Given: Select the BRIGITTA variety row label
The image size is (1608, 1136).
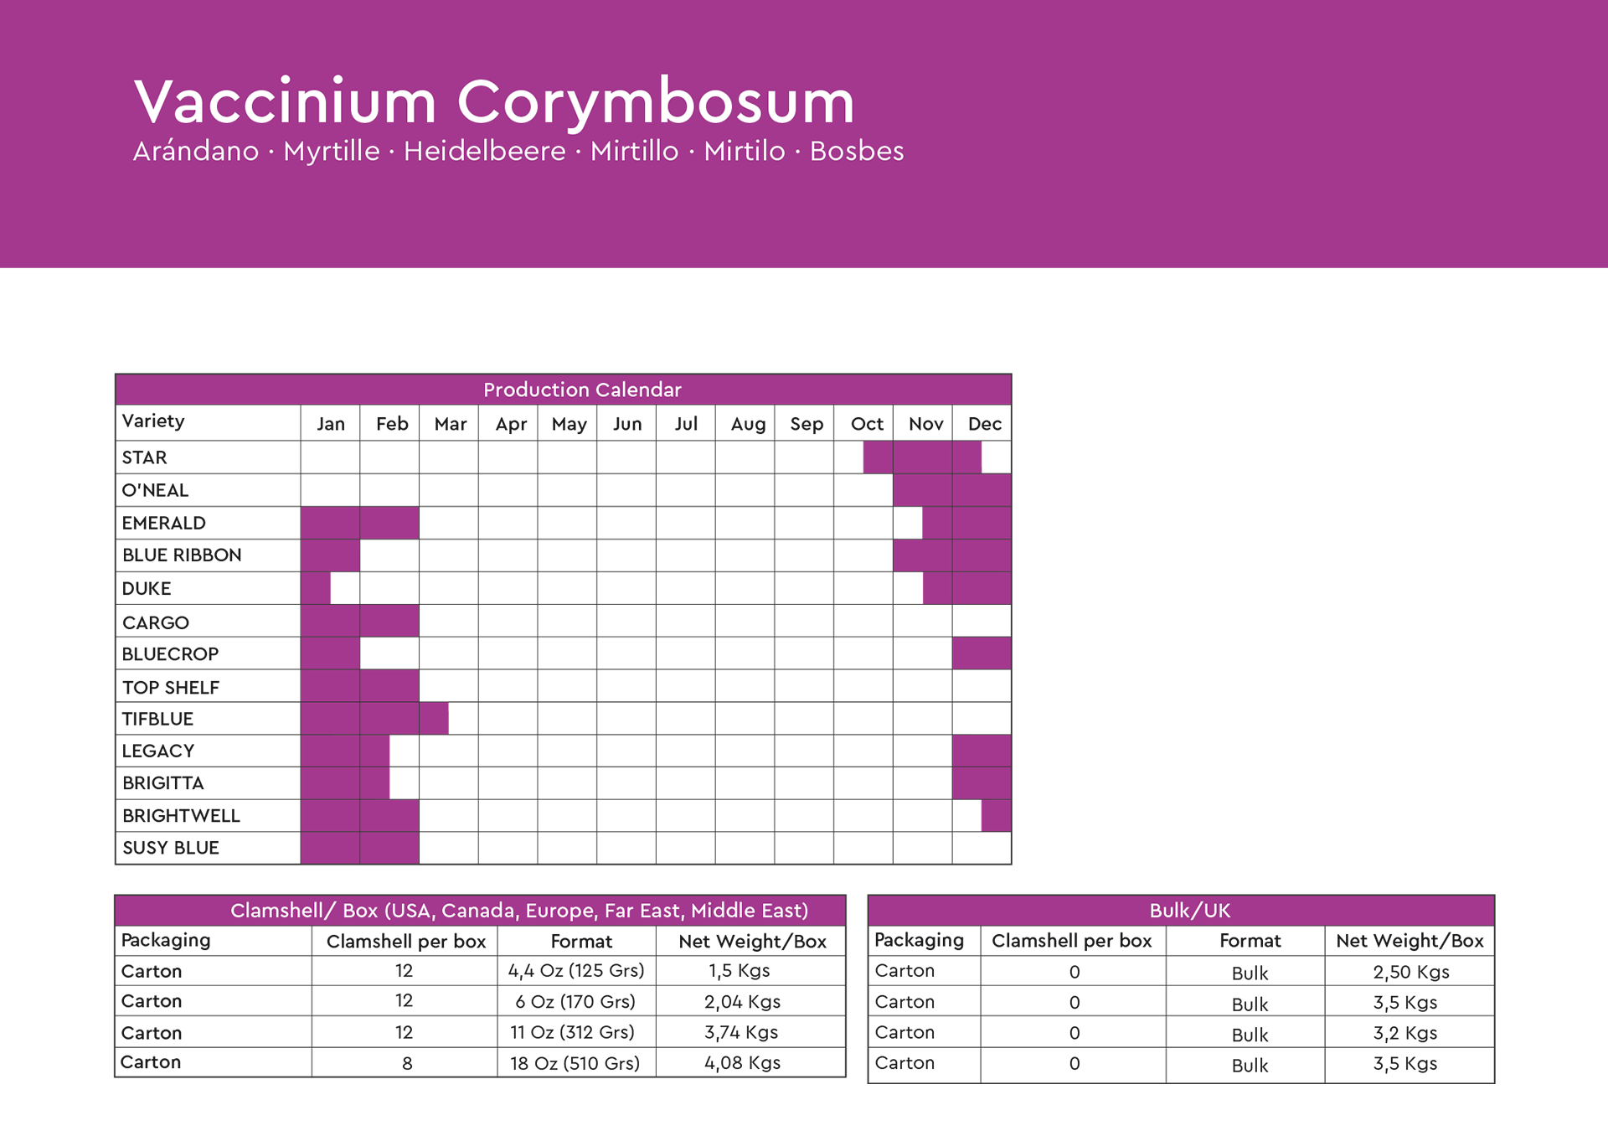Looking at the screenshot, I should point(163,783).
